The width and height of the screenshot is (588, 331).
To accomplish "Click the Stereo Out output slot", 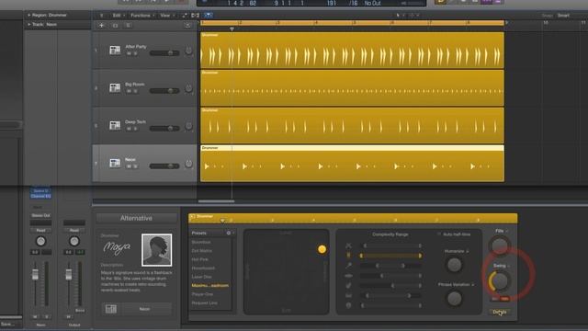I will [40, 215].
